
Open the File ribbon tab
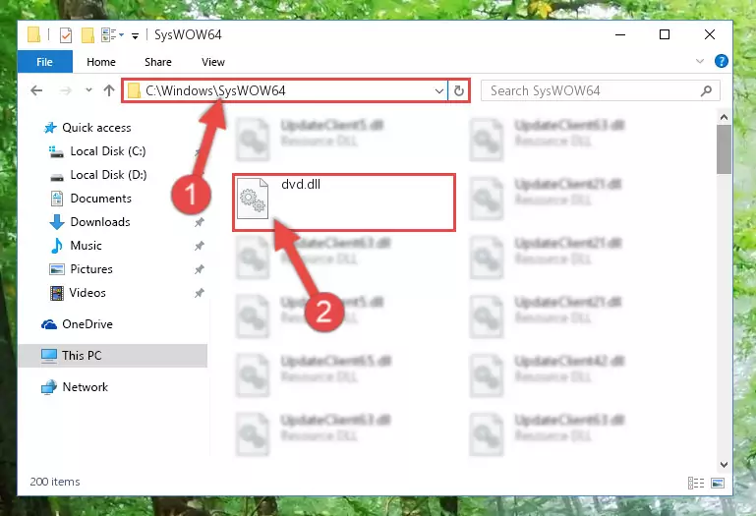(45, 62)
